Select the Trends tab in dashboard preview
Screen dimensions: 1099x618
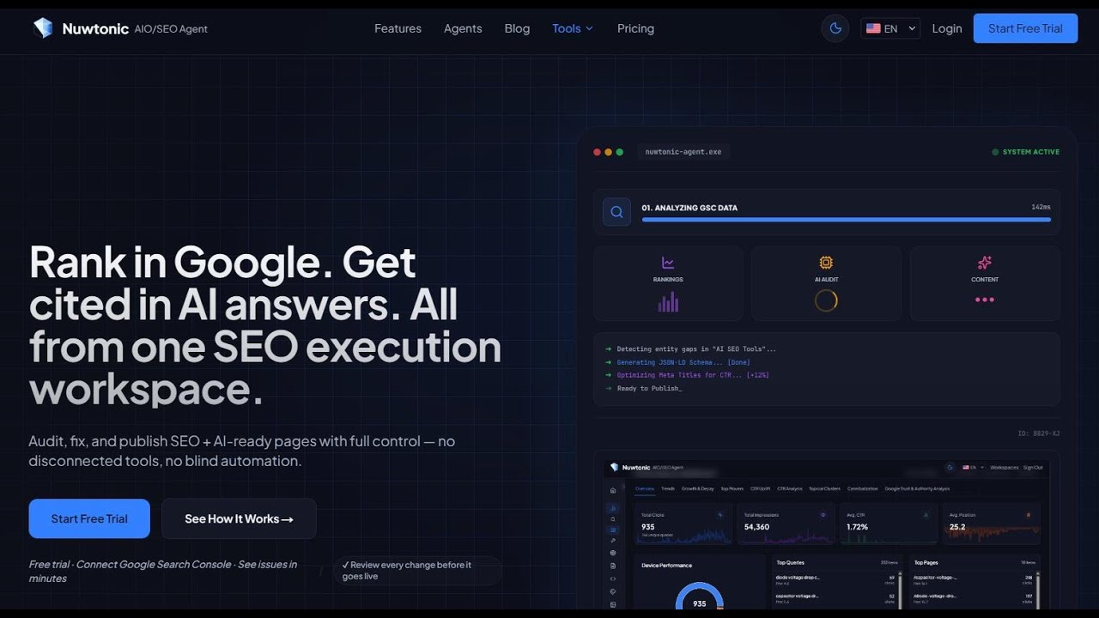[668, 488]
